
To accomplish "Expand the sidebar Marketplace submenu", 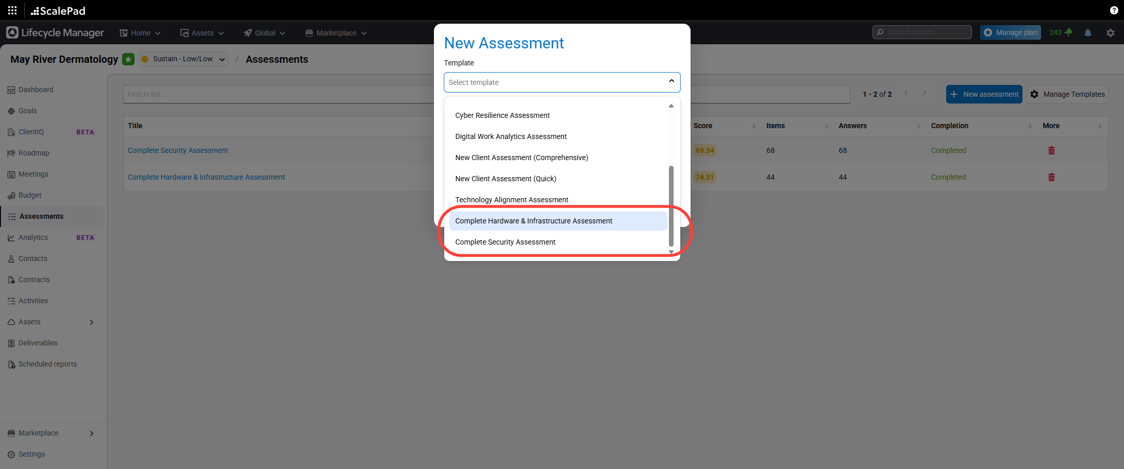I will 92,433.
